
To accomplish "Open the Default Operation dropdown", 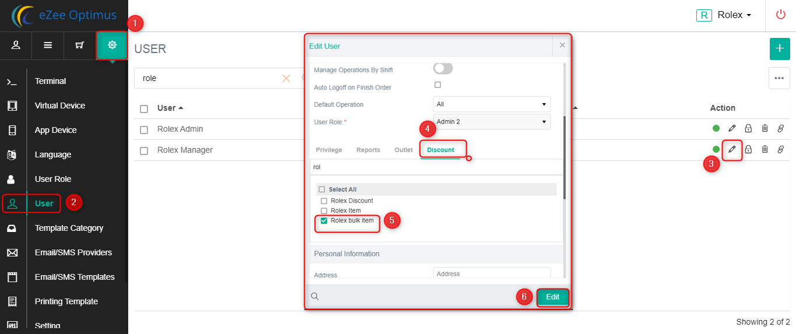I will coord(492,104).
